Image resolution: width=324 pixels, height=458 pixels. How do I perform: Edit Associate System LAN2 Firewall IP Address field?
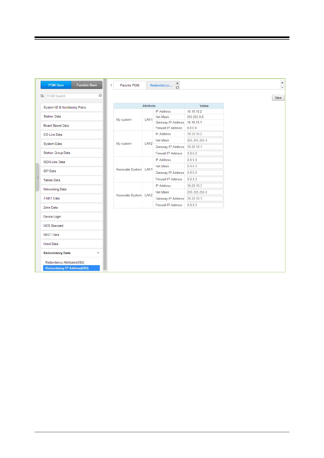(205, 205)
